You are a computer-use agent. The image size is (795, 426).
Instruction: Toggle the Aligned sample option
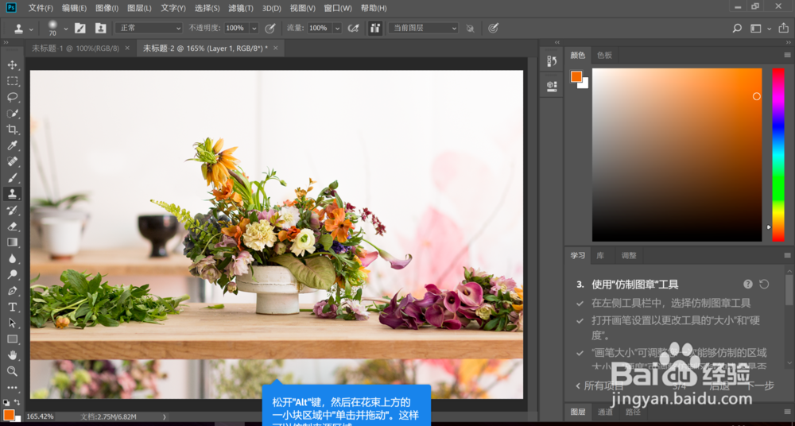point(375,29)
